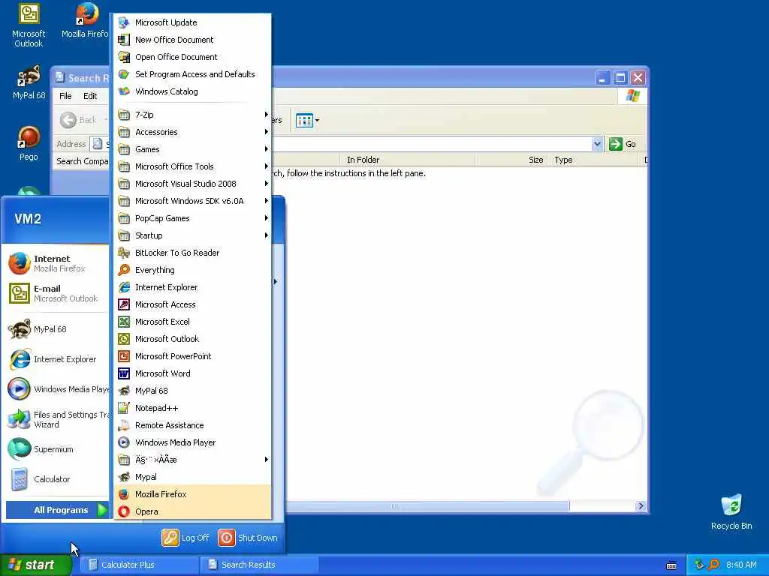
Task: Open Microsoft Word
Action: point(192,373)
